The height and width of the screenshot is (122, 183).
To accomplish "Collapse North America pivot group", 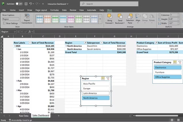I will pyautogui.click(x=66, y=46).
